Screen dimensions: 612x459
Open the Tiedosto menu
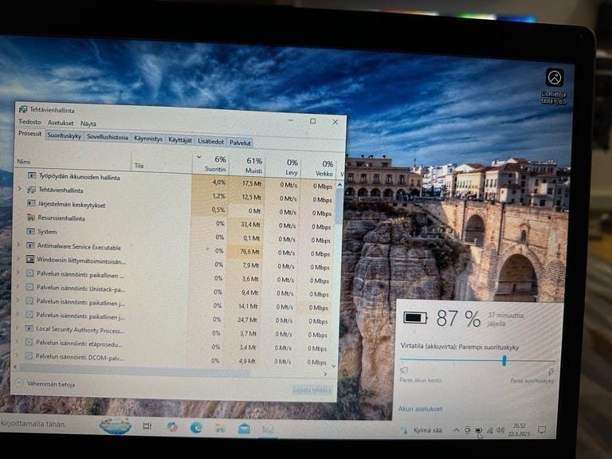(x=29, y=122)
